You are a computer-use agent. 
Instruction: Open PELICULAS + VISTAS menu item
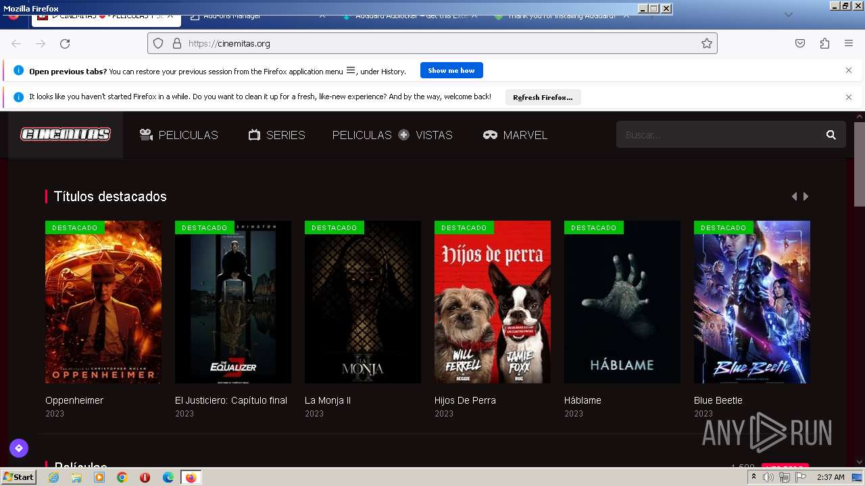click(x=392, y=135)
